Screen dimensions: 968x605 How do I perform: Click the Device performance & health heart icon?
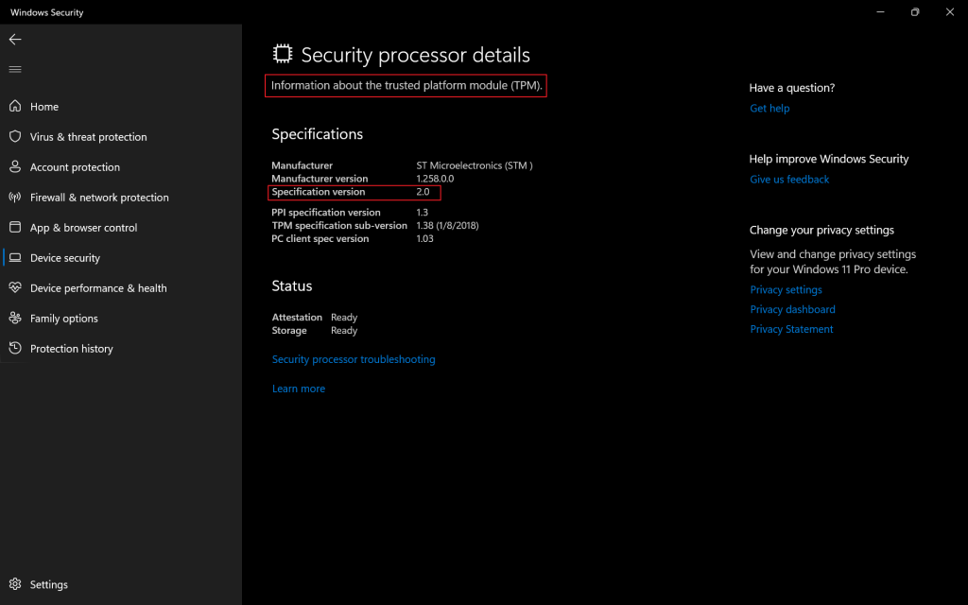(x=15, y=288)
